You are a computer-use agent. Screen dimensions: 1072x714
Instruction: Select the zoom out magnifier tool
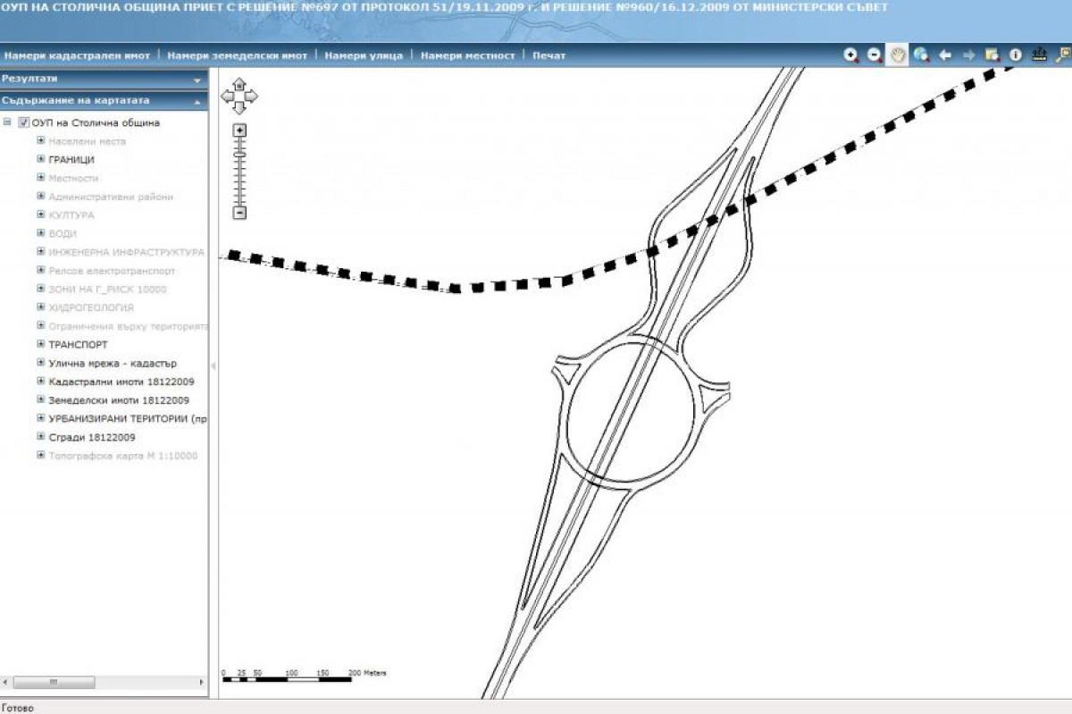coord(875,55)
